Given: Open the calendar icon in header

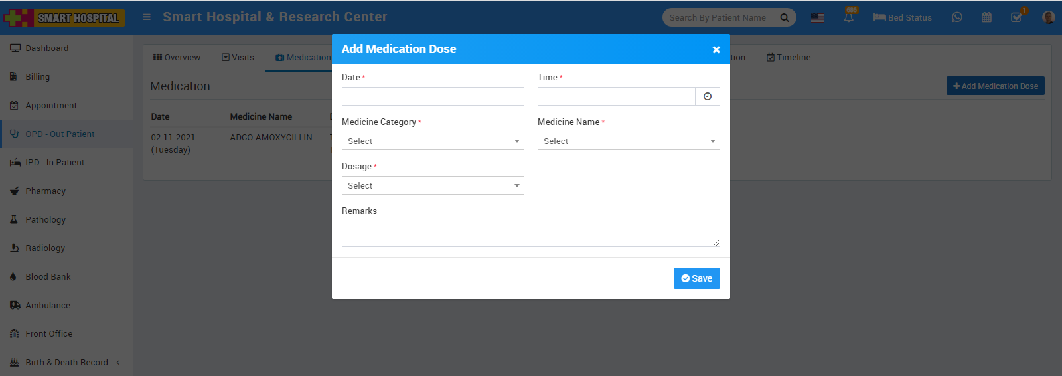Looking at the screenshot, I should (986, 17).
